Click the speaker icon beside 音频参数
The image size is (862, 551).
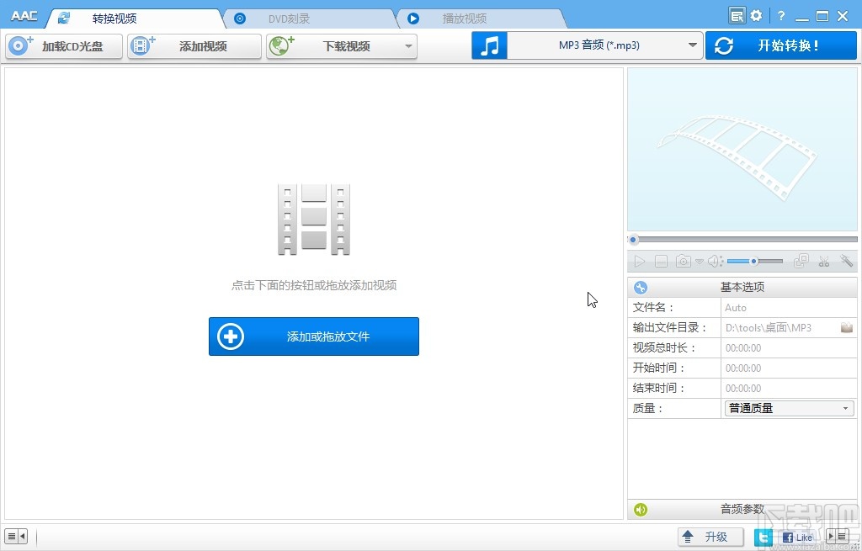(640, 509)
